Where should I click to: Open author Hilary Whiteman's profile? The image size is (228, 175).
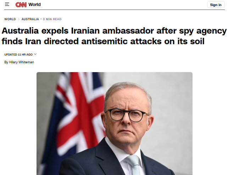(x=22, y=62)
